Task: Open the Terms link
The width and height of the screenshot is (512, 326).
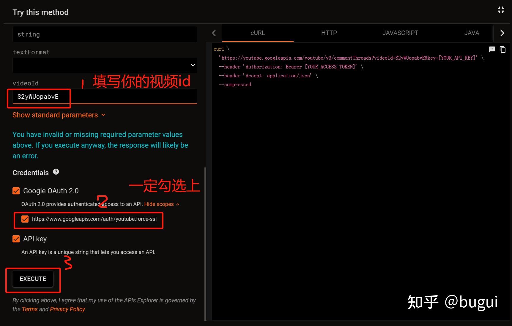Action: pyautogui.click(x=30, y=309)
